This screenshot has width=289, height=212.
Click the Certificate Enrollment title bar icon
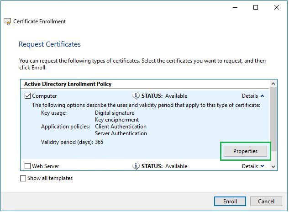click(x=7, y=21)
